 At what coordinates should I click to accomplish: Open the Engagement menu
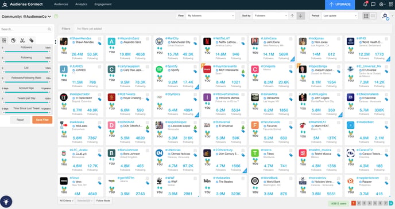click(103, 4)
